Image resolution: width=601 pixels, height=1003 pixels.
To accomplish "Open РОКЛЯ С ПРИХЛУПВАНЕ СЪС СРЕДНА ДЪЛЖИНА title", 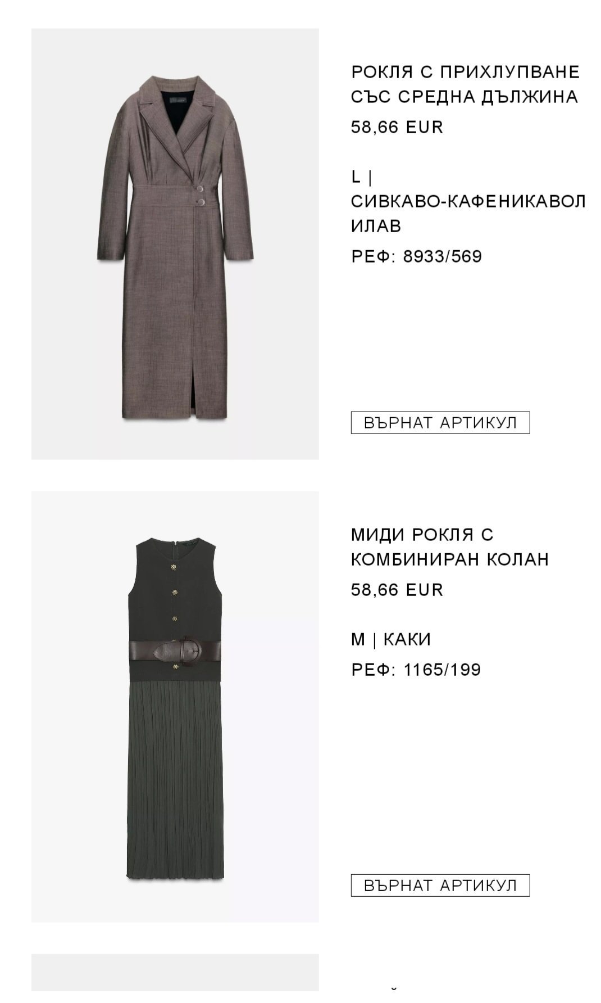I will [465, 84].
